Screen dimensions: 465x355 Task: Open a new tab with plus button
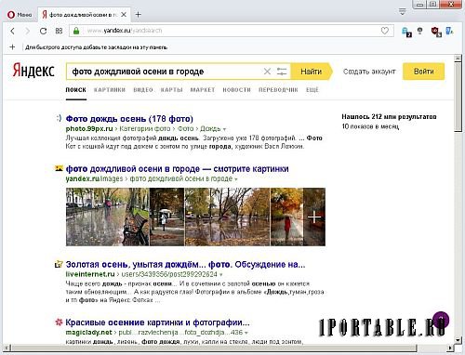139,15
